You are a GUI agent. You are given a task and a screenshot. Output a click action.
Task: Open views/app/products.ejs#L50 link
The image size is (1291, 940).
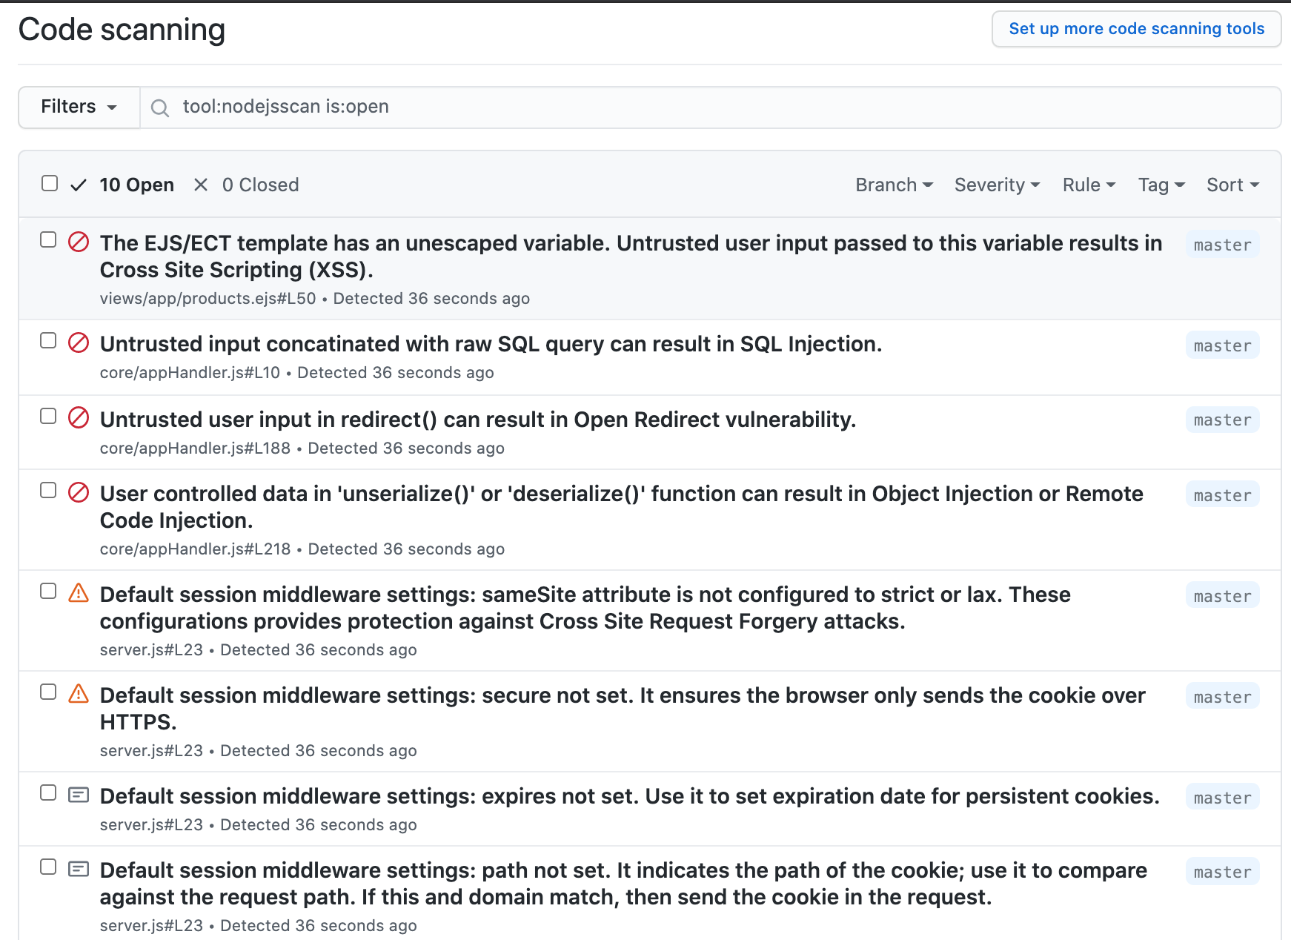(208, 298)
